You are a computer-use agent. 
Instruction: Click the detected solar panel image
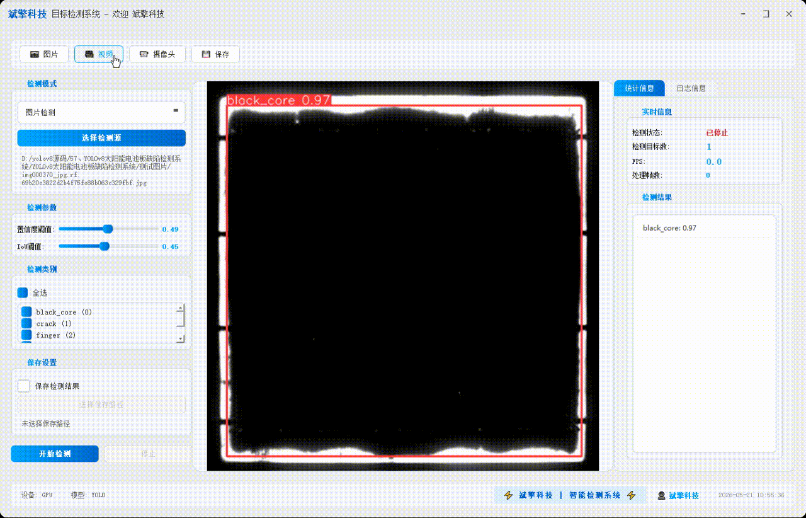(403, 276)
